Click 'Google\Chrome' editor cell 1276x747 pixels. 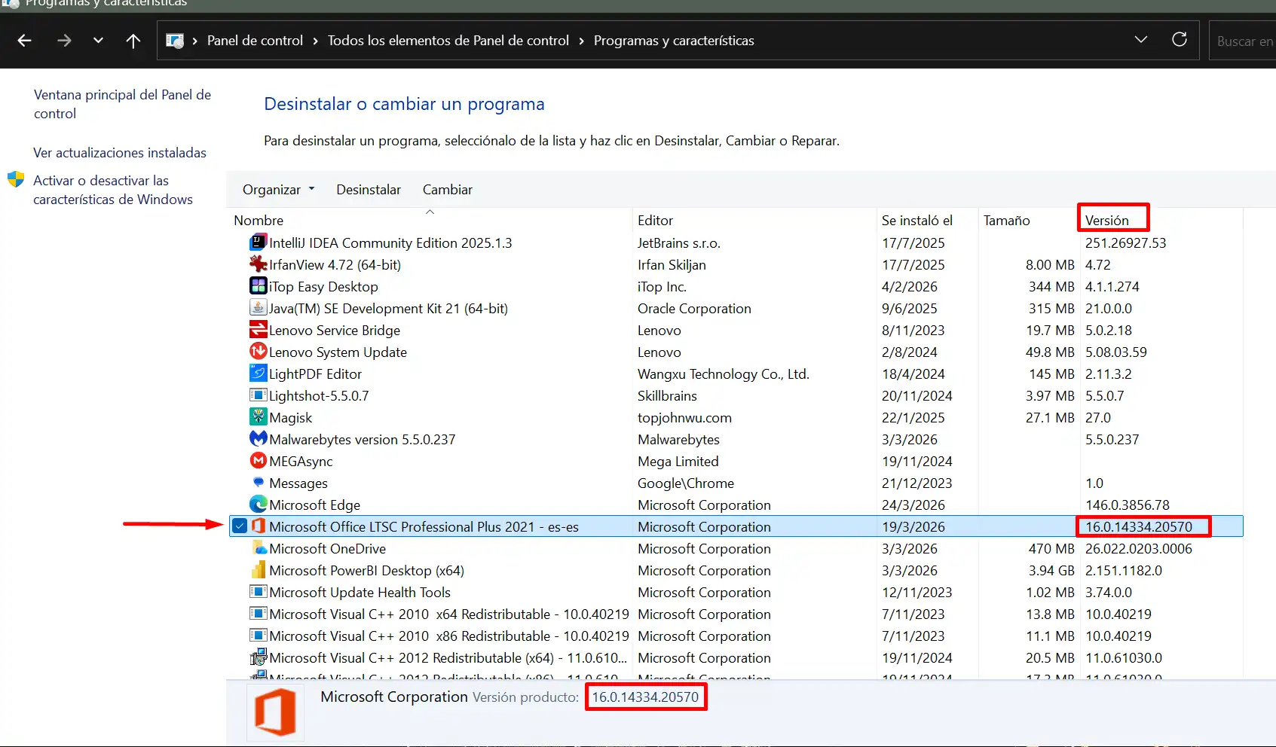(686, 483)
